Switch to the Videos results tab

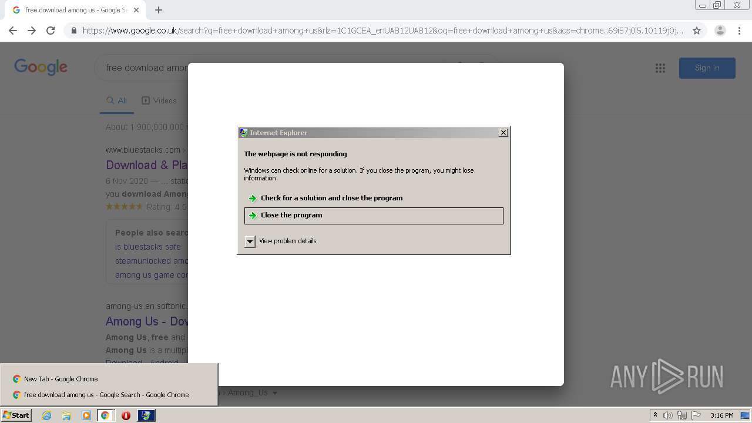tap(159, 100)
